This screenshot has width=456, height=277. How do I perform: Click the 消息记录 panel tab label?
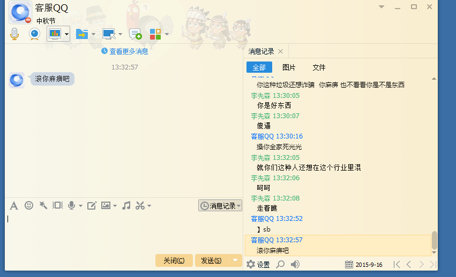pyautogui.click(x=261, y=51)
